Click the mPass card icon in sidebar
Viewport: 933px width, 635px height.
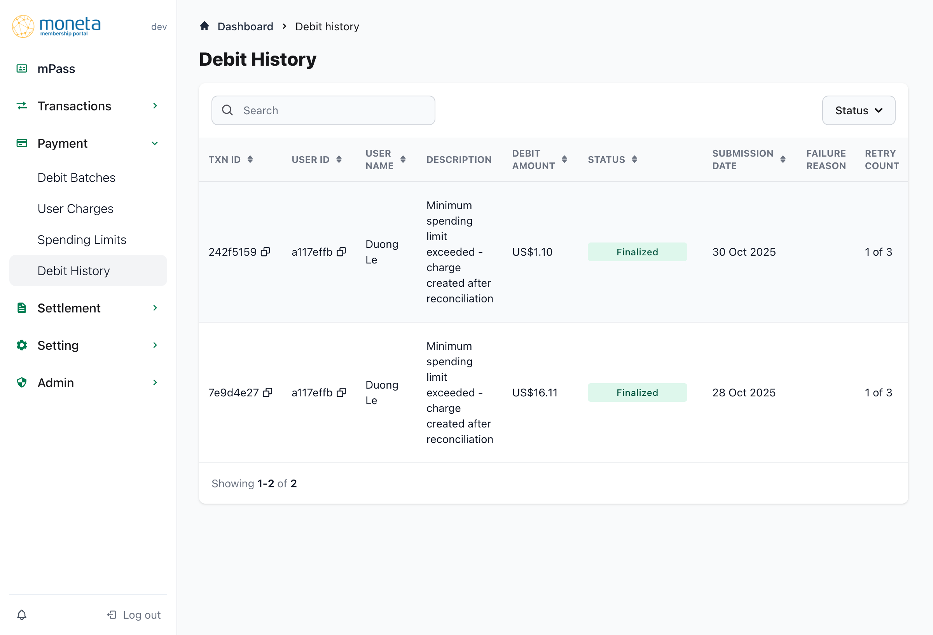coord(22,68)
